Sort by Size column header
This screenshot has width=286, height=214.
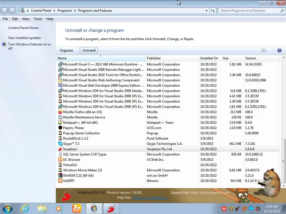[x=232, y=58]
